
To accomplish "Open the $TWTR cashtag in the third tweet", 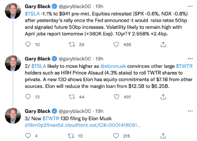I will click(51, 119).
